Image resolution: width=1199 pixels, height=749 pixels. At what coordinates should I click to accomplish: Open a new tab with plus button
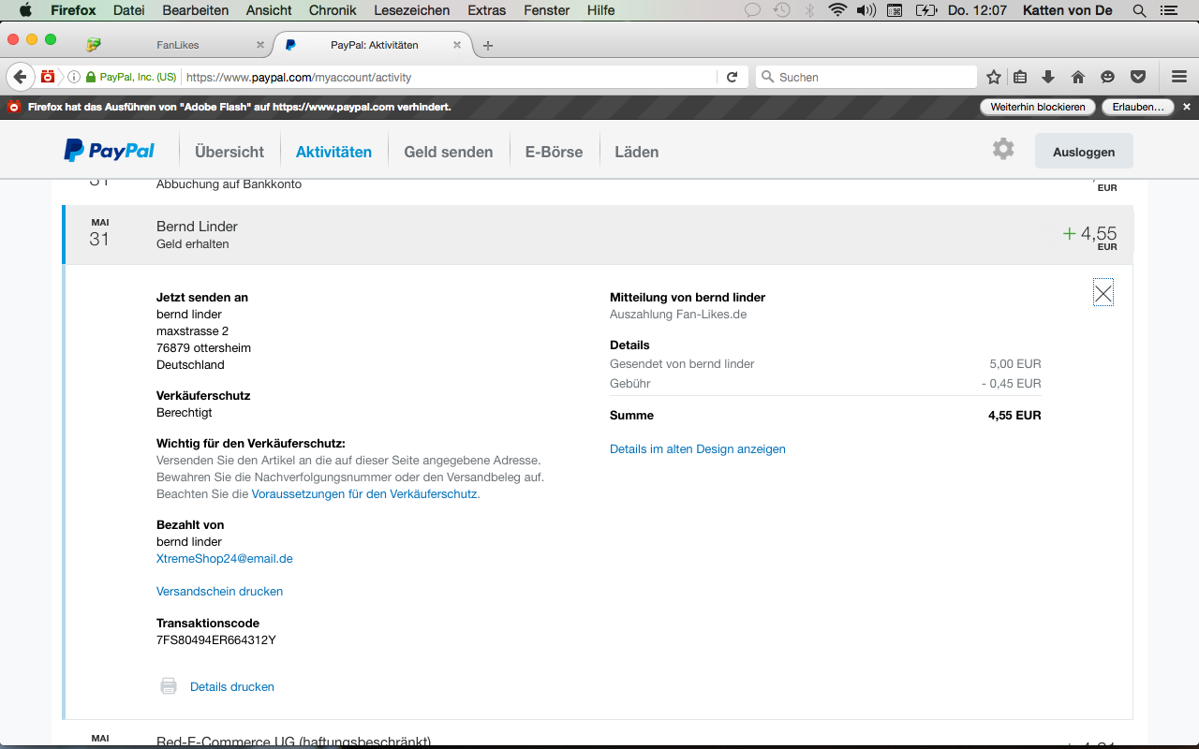[x=488, y=45]
